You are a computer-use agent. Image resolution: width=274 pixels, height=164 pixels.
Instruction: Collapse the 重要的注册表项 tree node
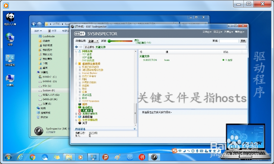(76, 64)
